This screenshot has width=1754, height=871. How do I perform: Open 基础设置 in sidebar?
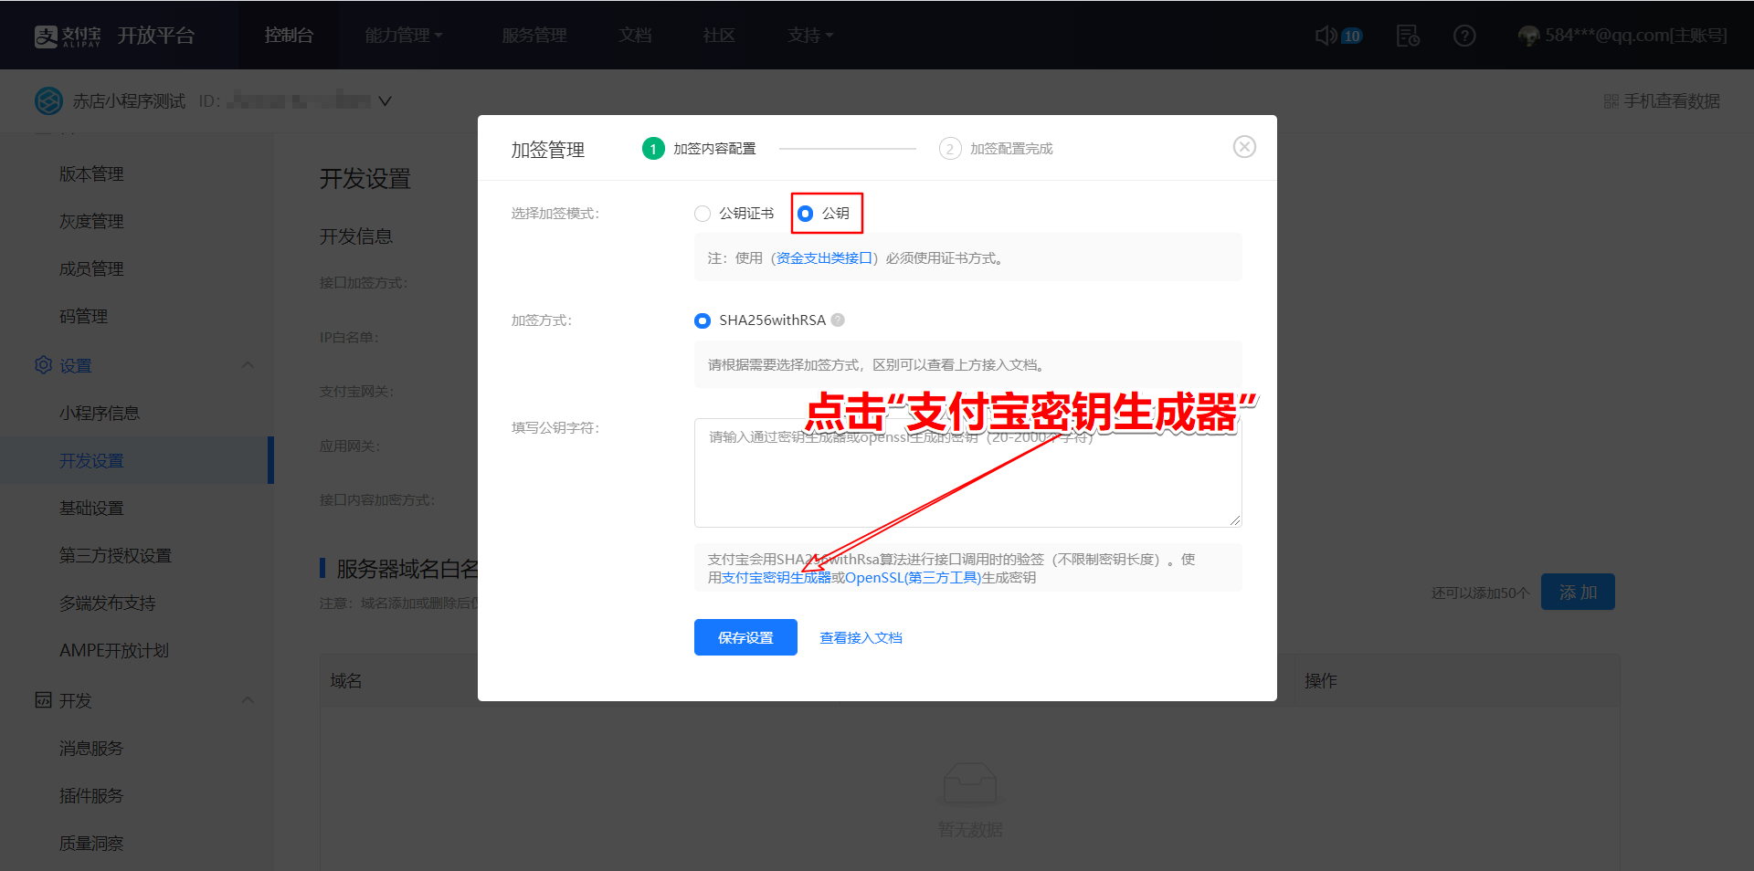[91, 509]
